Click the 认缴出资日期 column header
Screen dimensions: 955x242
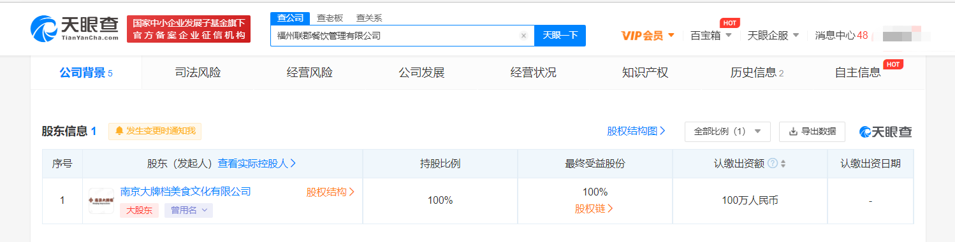pyautogui.click(x=870, y=164)
